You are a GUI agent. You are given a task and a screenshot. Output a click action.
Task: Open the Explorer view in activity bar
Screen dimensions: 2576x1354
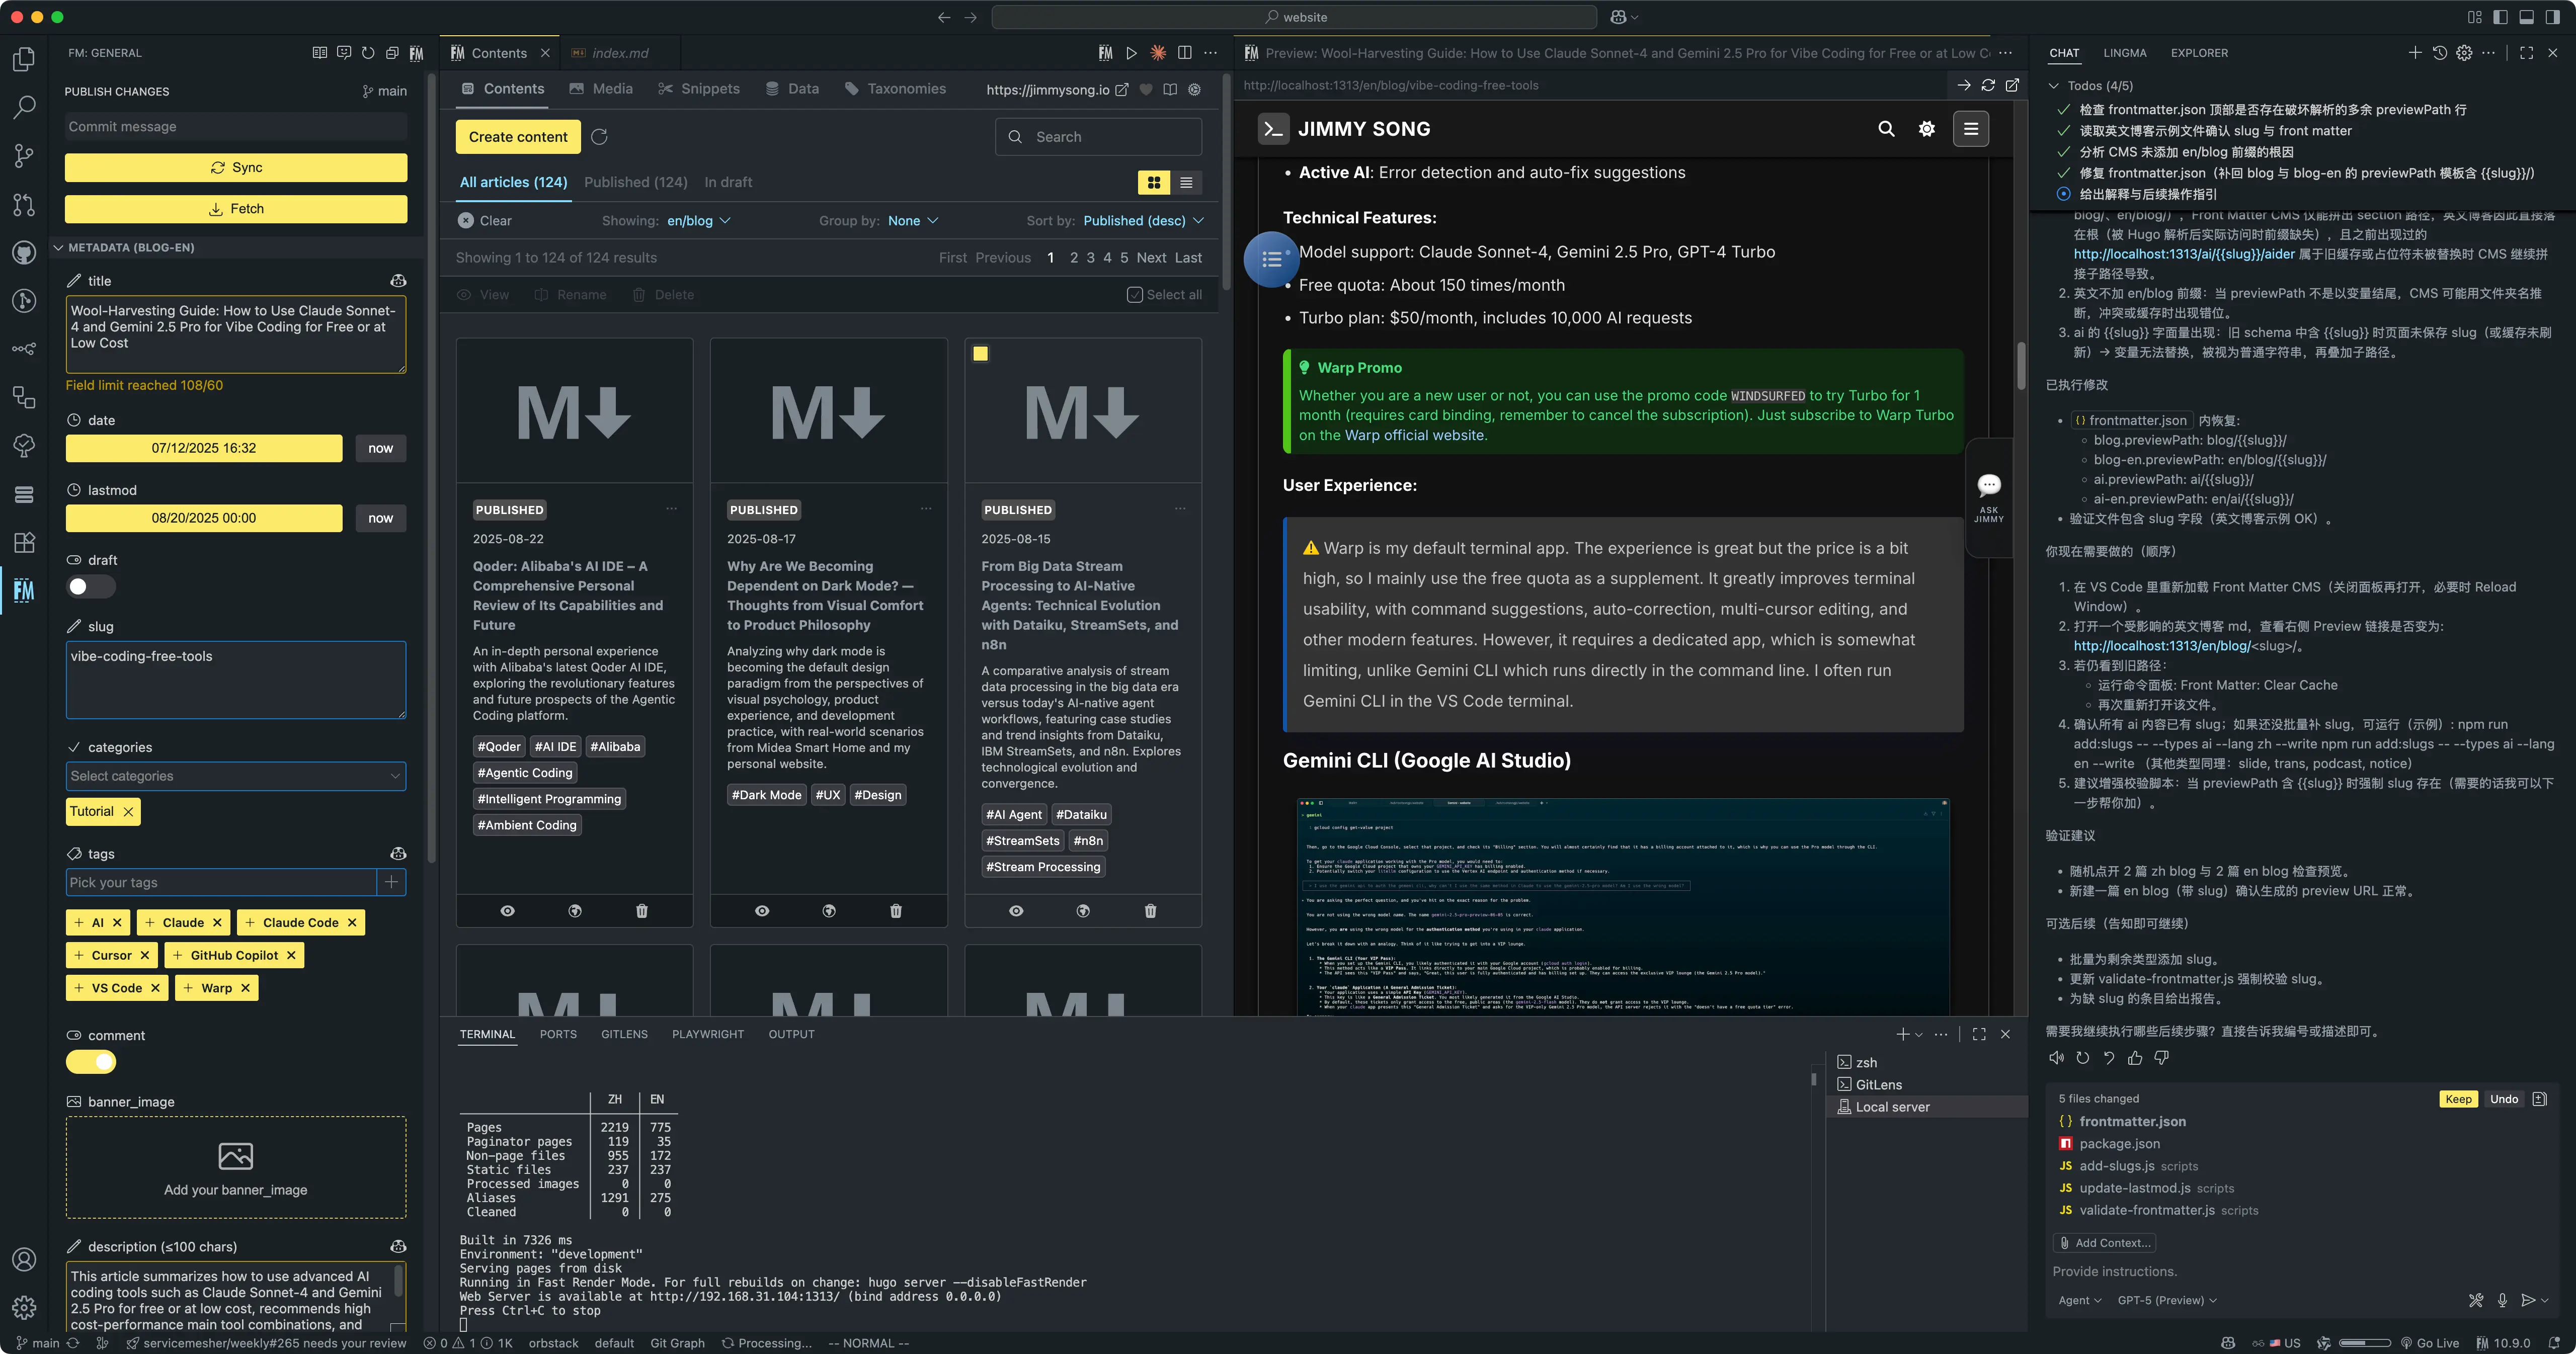pos(24,60)
